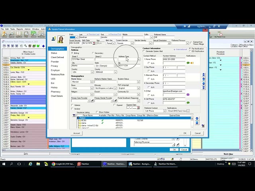
Task: Toggle the Smoker checkbox
Action: pos(73,109)
